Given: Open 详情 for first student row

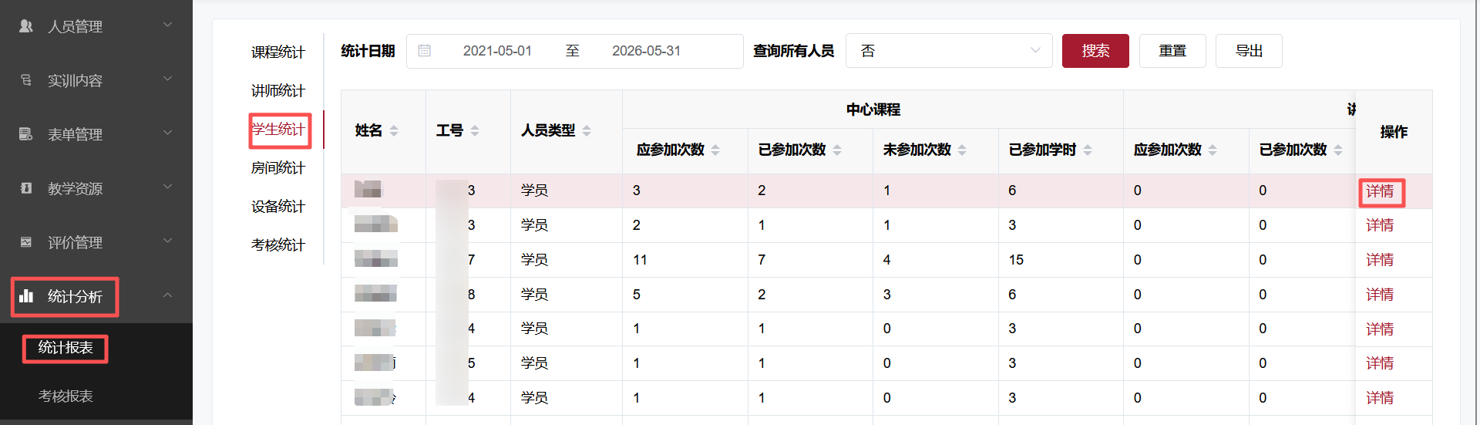Looking at the screenshot, I should click(x=1380, y=191).
